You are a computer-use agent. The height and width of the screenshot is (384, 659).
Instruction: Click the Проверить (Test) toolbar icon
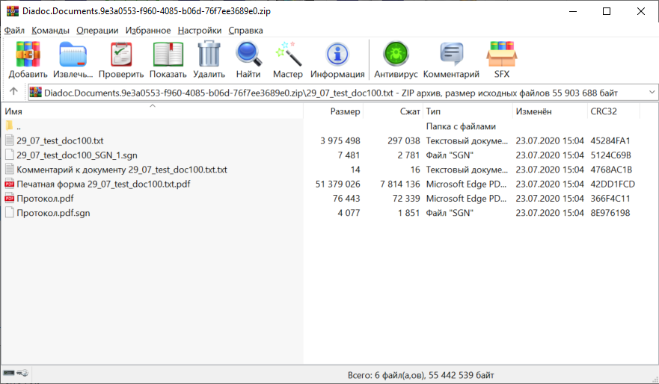[121, 54]
